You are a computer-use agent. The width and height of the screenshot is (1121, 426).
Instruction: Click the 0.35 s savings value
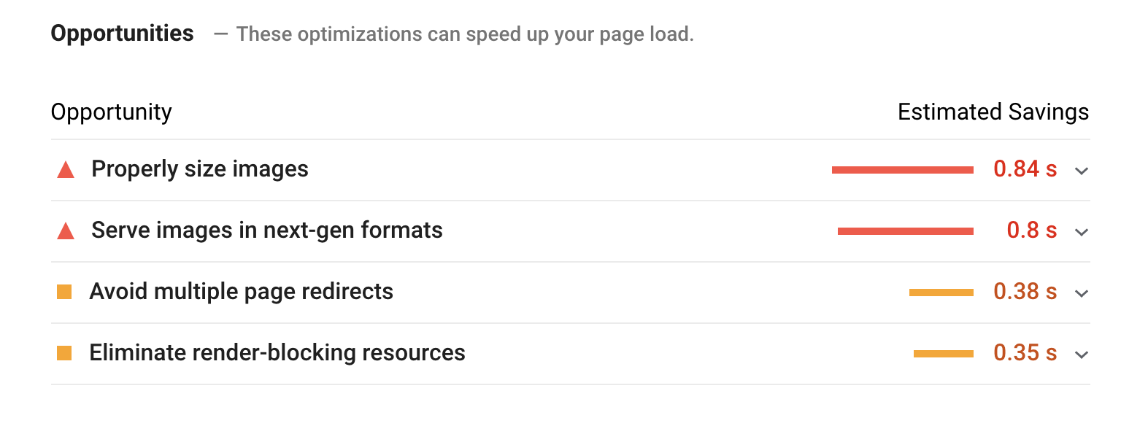(1025, 353)
